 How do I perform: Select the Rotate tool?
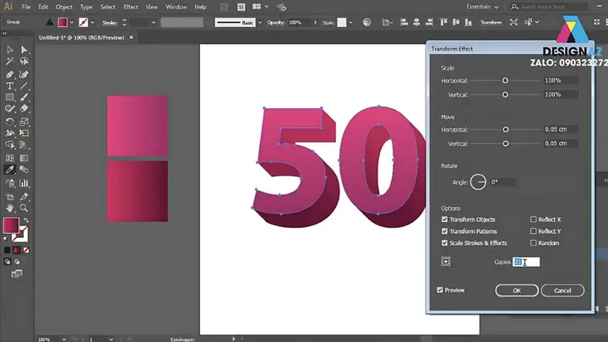point(9,122)
